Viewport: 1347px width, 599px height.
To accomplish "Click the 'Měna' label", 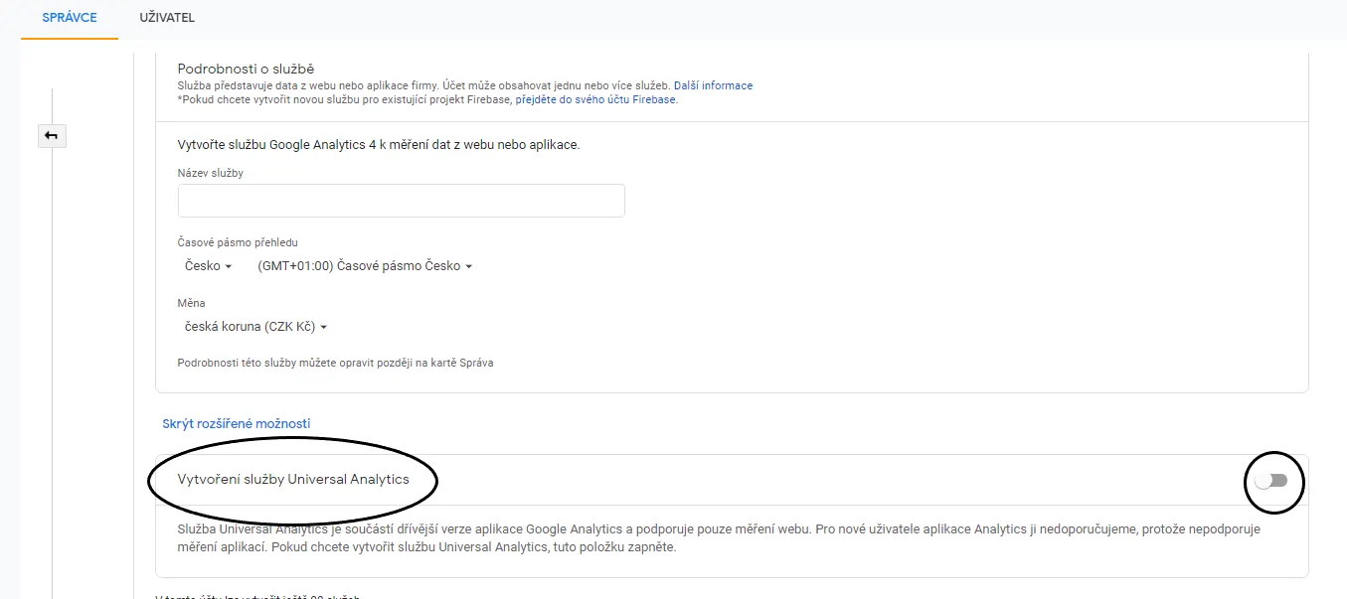I will click(192, 303).
